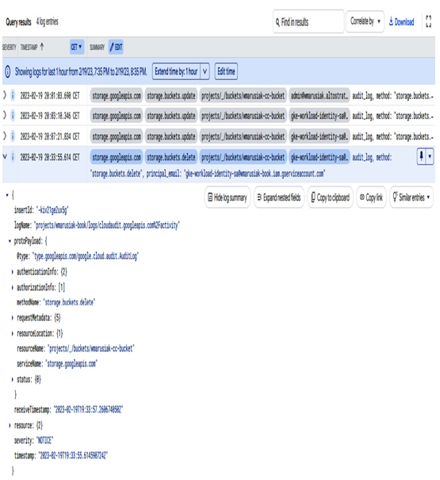Click the Copy link button

371,198
